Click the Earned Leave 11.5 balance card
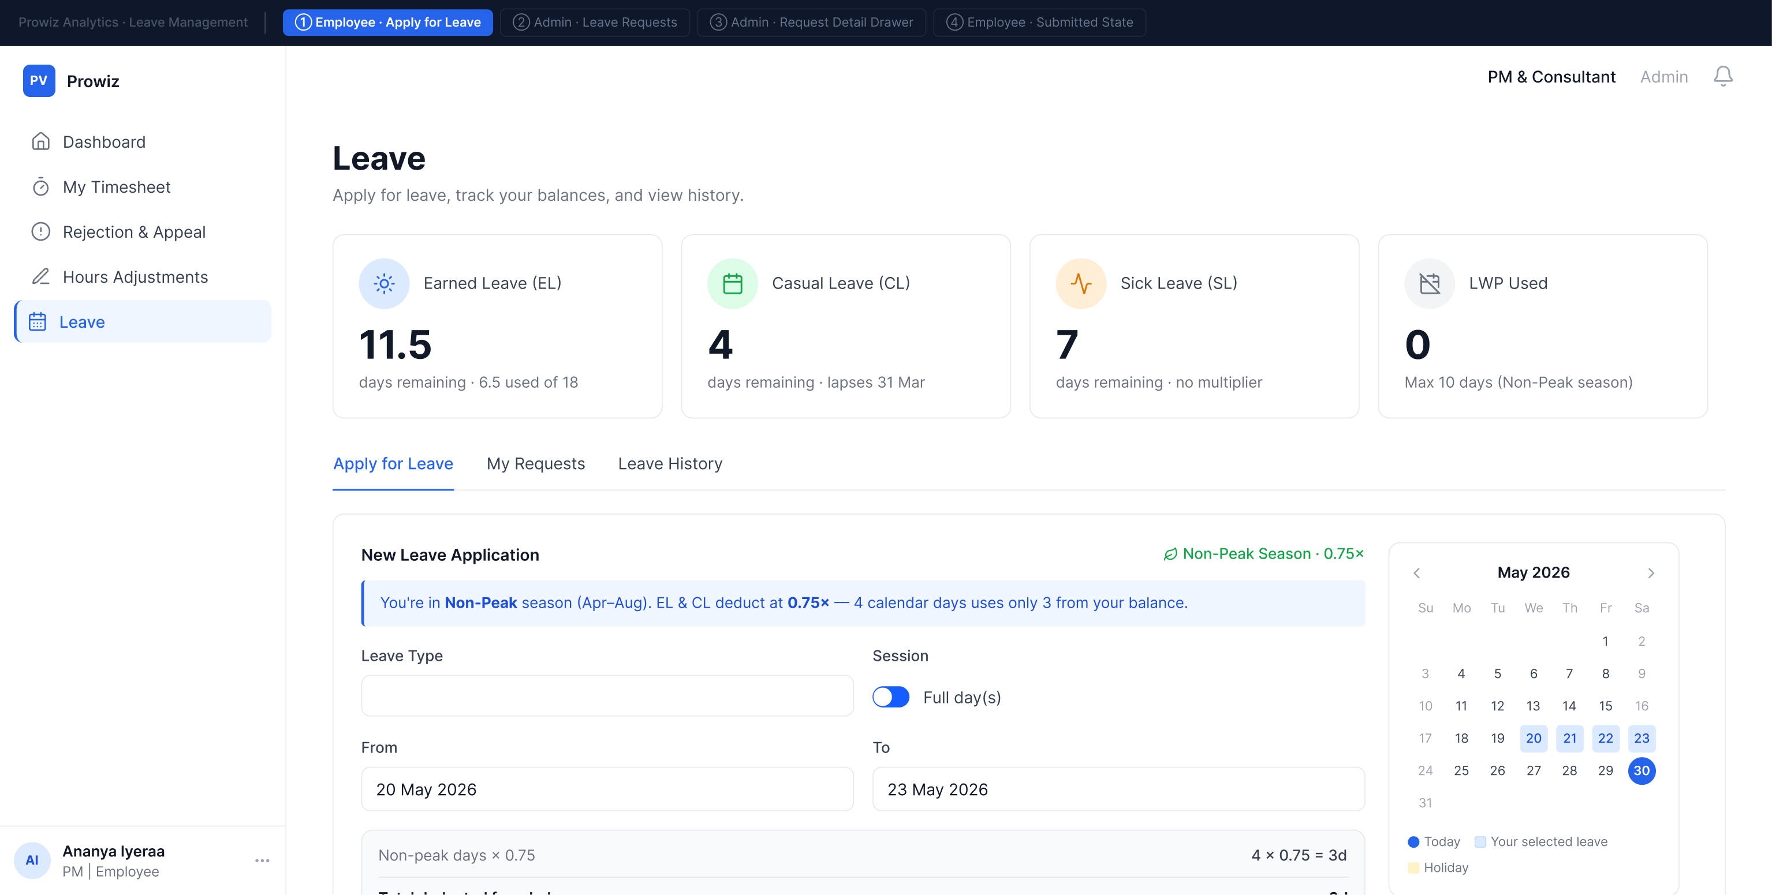The width and height of the screenshot is (1772, 895). [x=497, y=327]
